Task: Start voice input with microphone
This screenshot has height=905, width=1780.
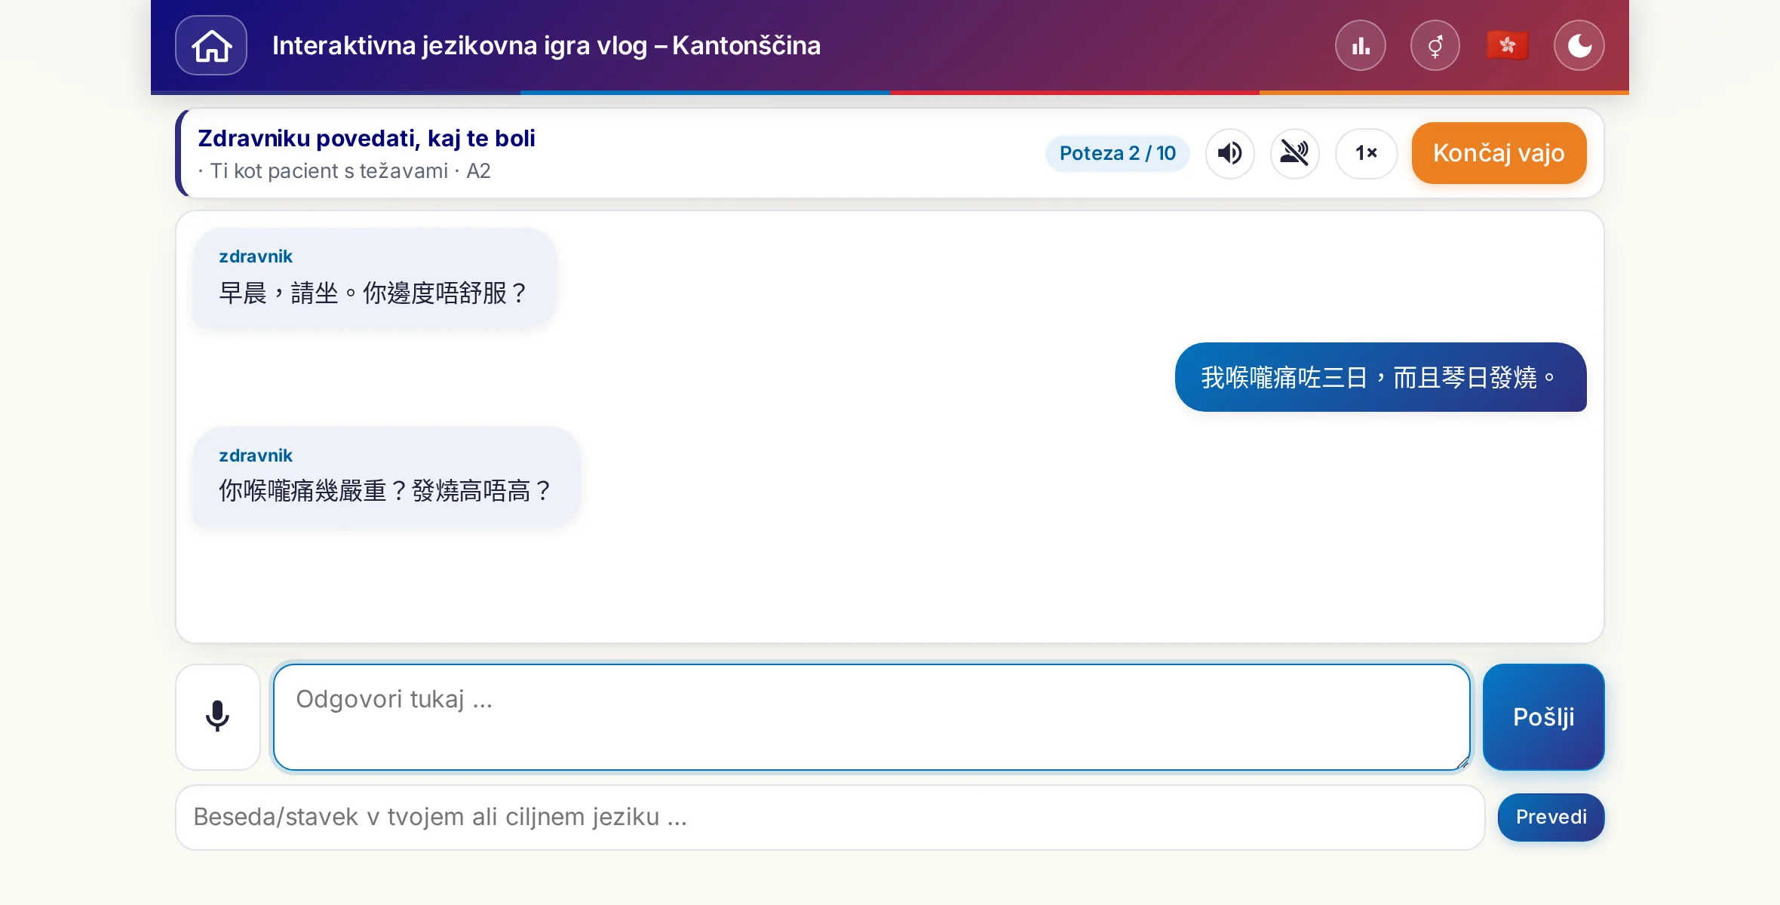Action: pyautogui.click(x=218, y=716)
